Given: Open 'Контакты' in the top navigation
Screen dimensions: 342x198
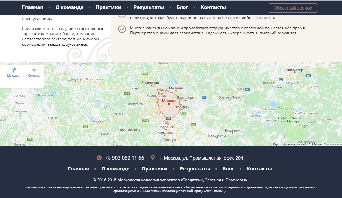Looking at the screenshot, I should pyautogui.click(x=213, y=7).
